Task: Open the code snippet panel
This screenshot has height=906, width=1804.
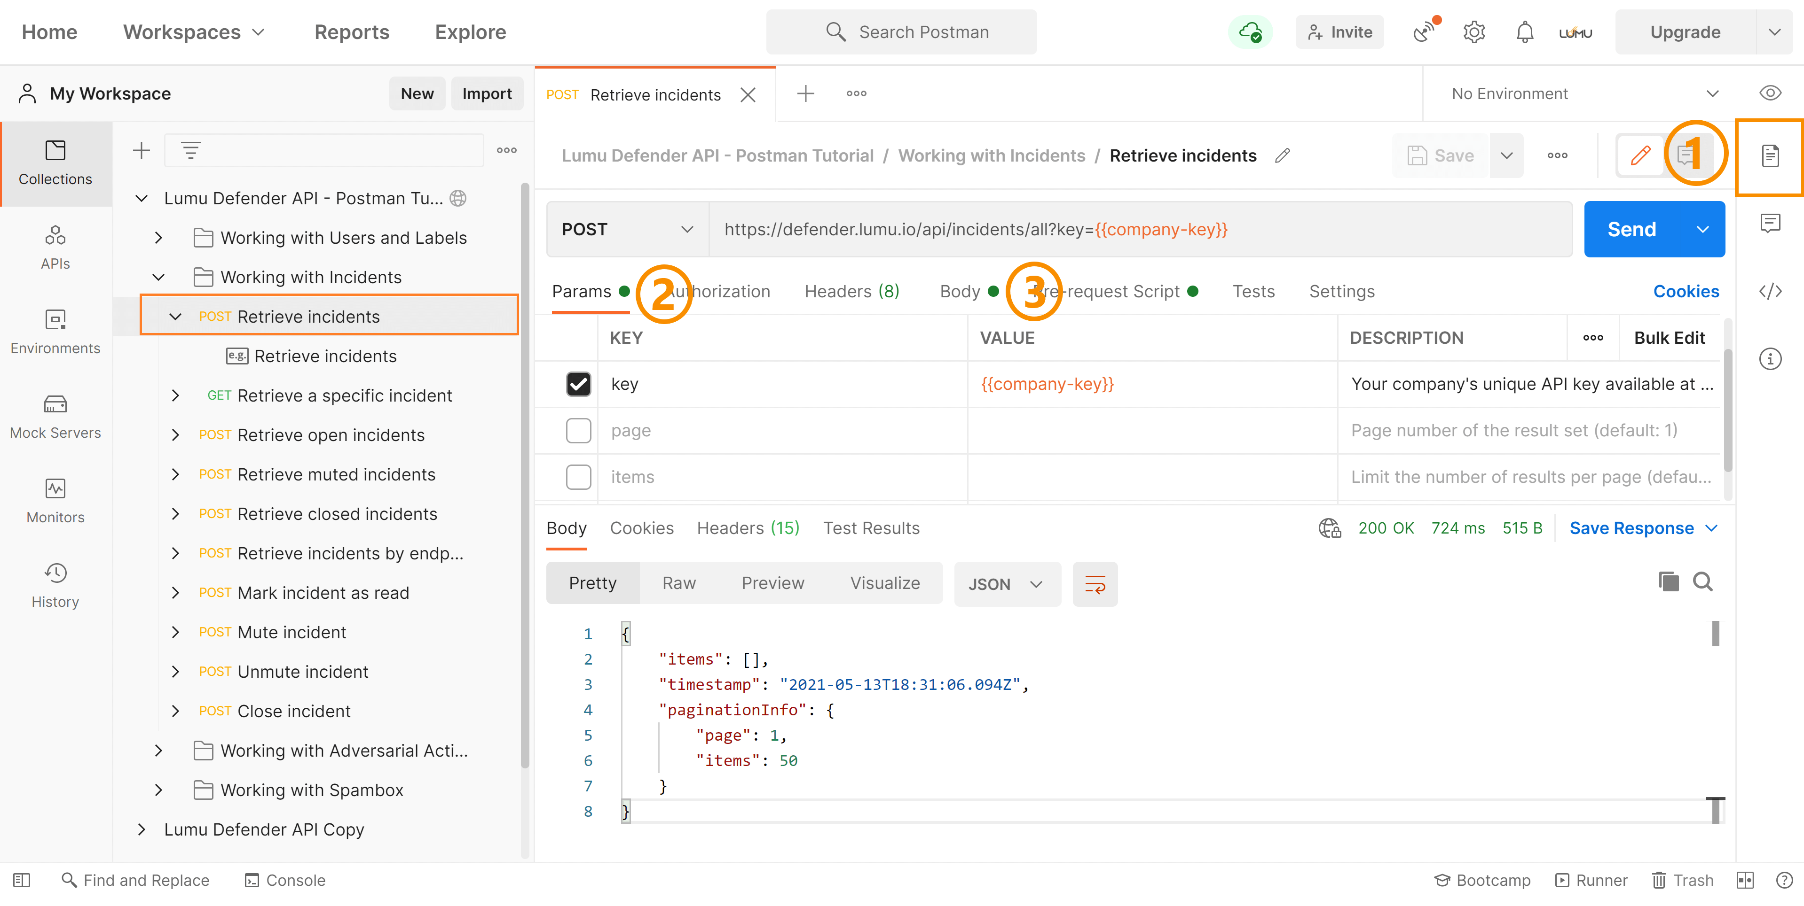Action: pos(1771,291)
